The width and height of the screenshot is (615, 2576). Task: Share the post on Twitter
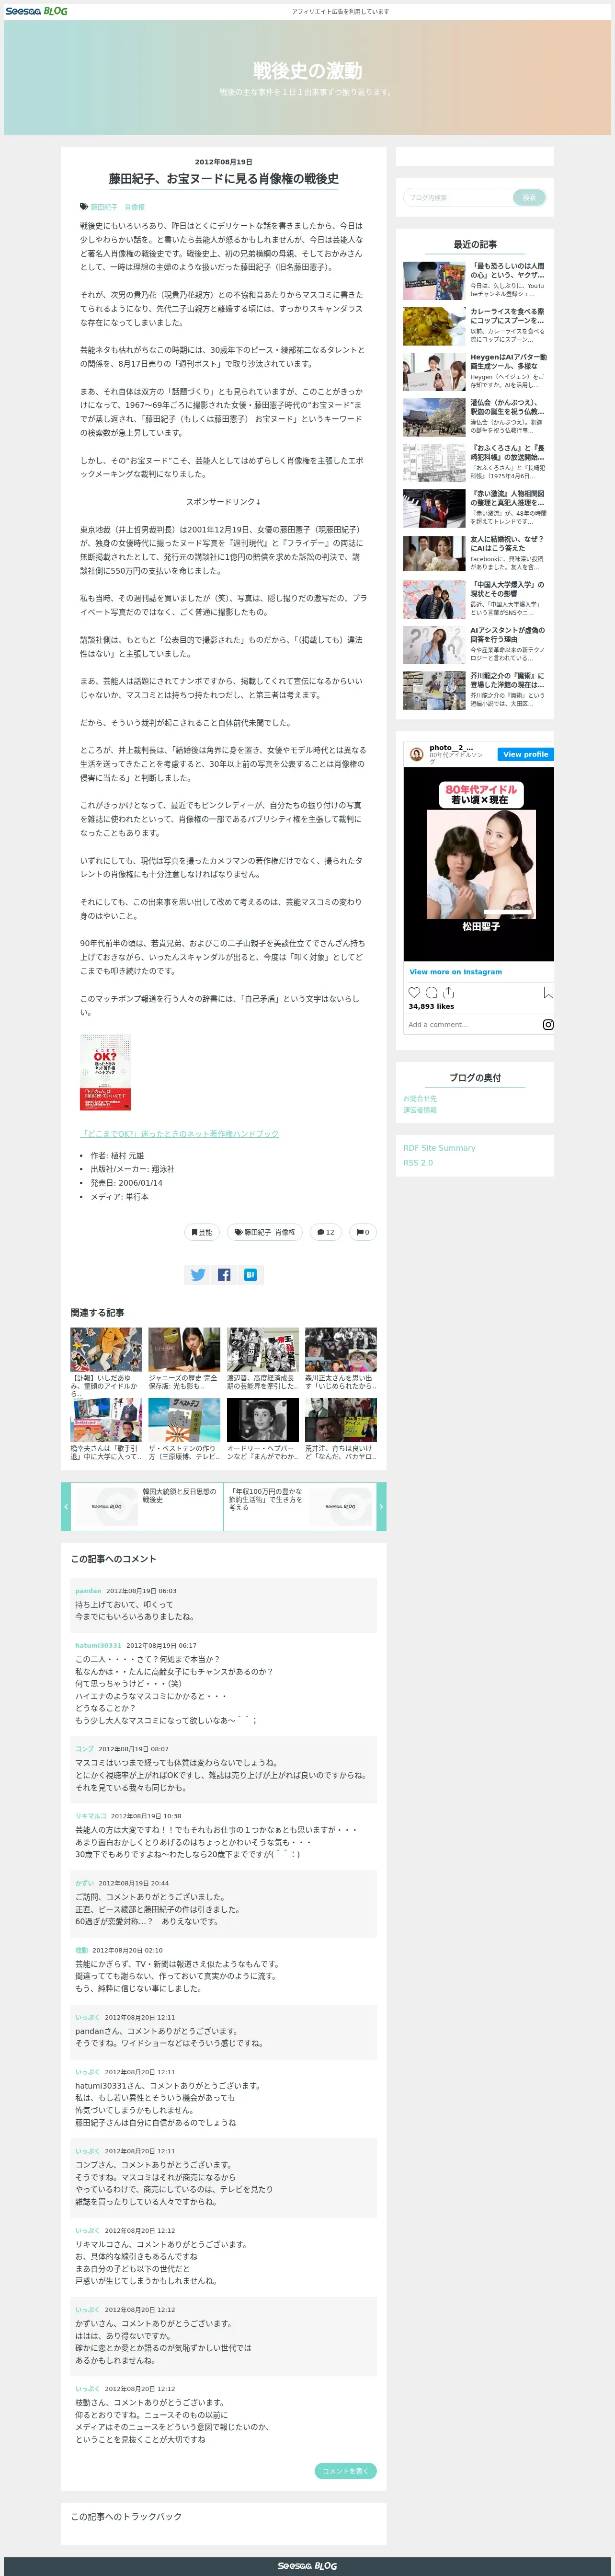coord(198,1274)
